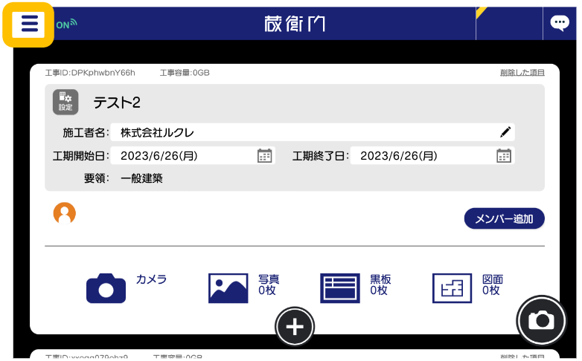Click the 工事容量:0GB text
Image resolution: width=582 pixels, height=361 pixels.
click(x=185, y=73)
